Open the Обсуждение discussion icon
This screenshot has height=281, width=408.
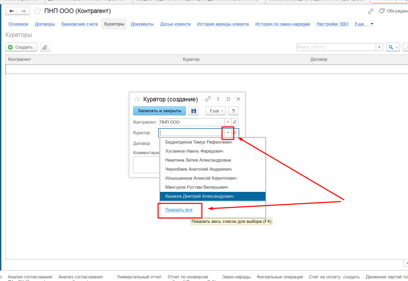382,11
